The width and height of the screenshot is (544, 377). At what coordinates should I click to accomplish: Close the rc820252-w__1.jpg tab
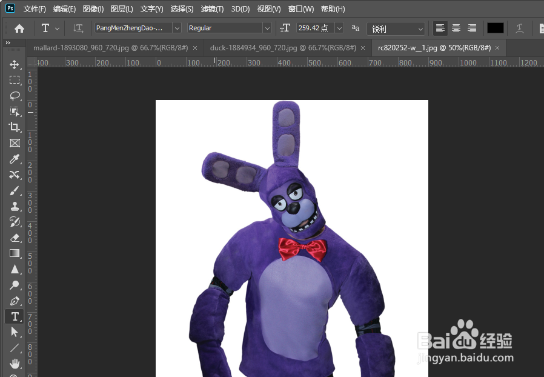tap(497, 48)
